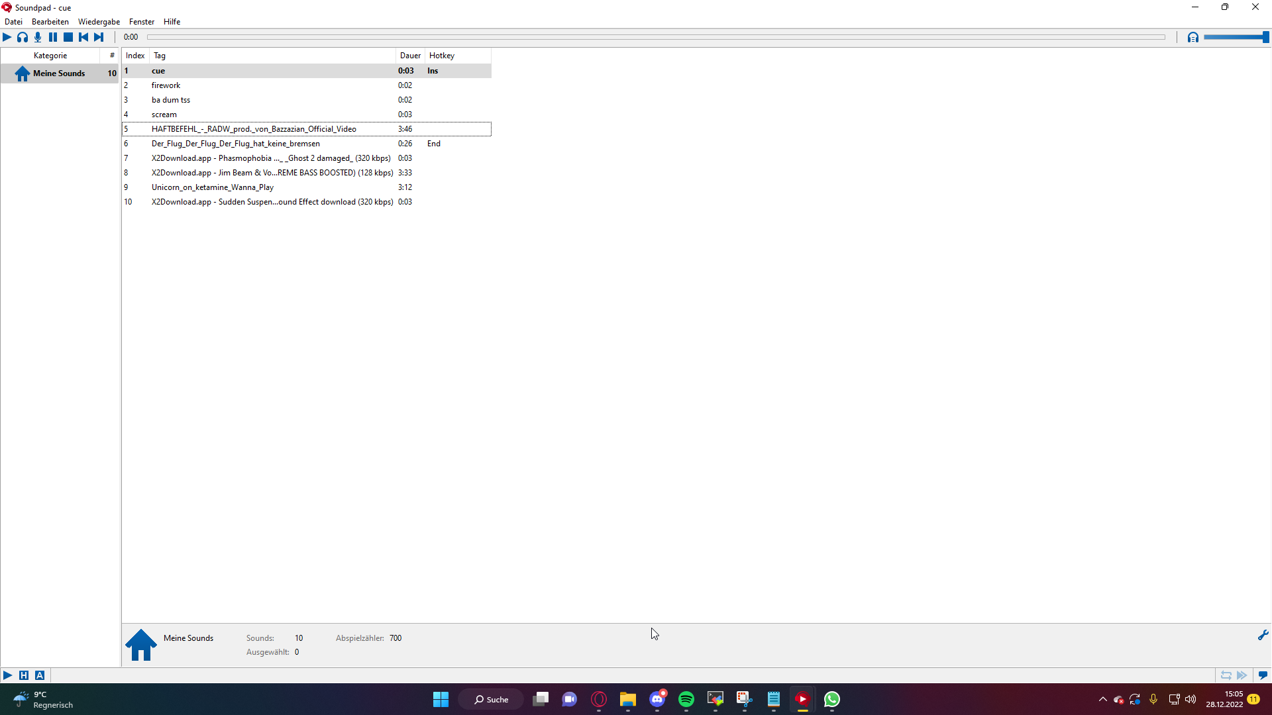1272x715 pixels.
Task: Click the microphone playback icon
Action: tap(38, 37)
